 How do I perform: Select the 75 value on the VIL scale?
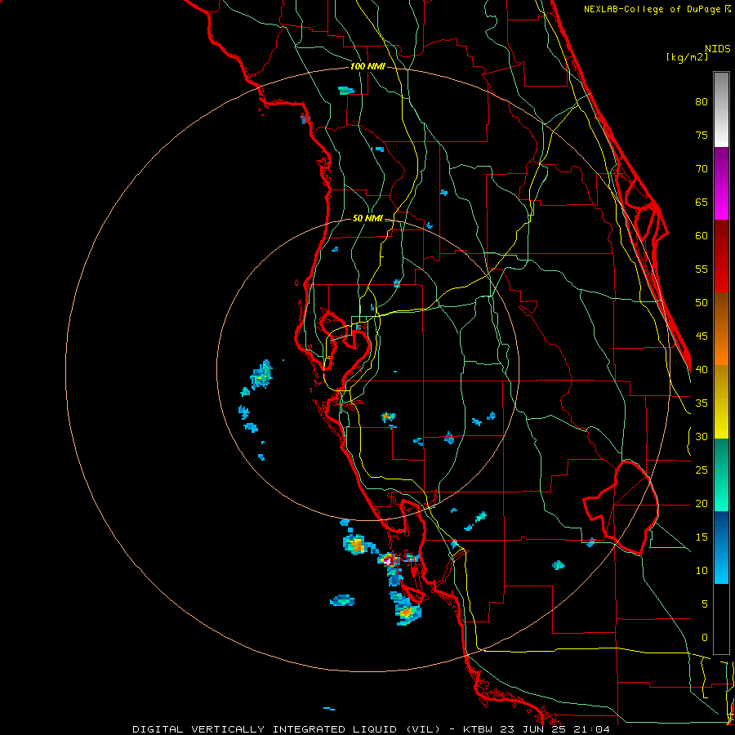pos(702,136)
